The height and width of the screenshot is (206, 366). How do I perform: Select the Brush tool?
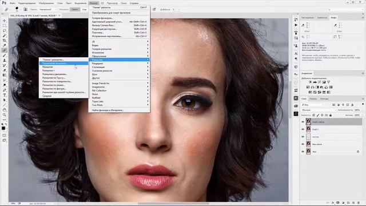click(x=5, y=56)
